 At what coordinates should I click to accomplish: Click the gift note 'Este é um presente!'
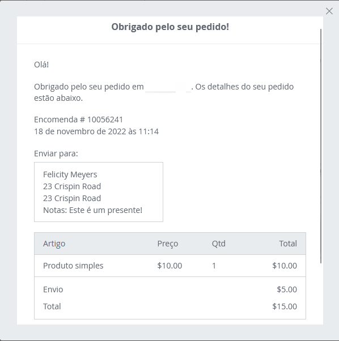pyautogui.click(x=105, y=210)
